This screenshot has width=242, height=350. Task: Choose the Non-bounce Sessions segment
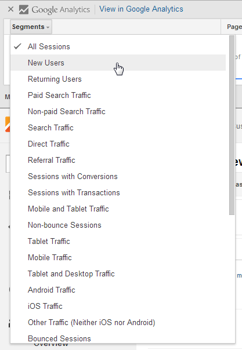tap(118, 225)
